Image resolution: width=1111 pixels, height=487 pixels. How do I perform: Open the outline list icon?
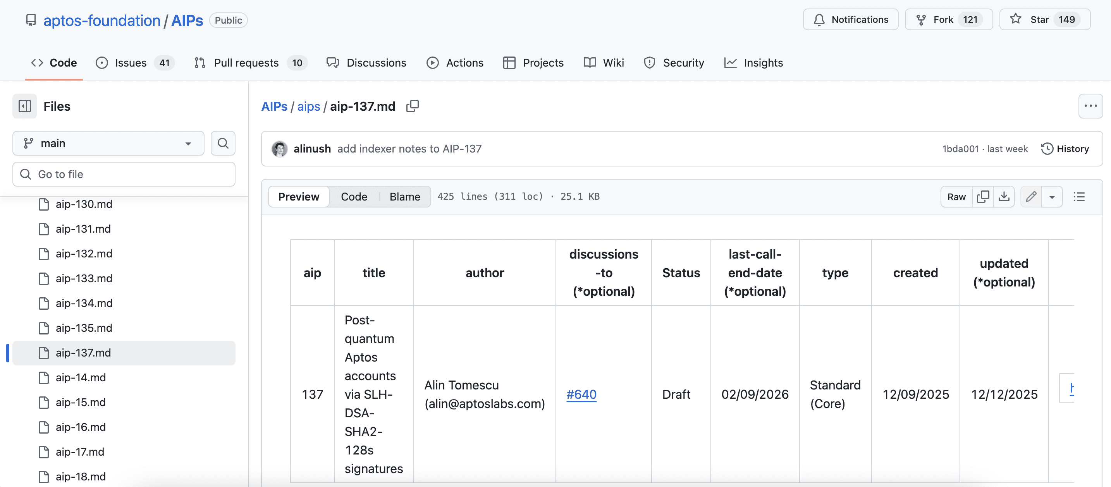1079,197
